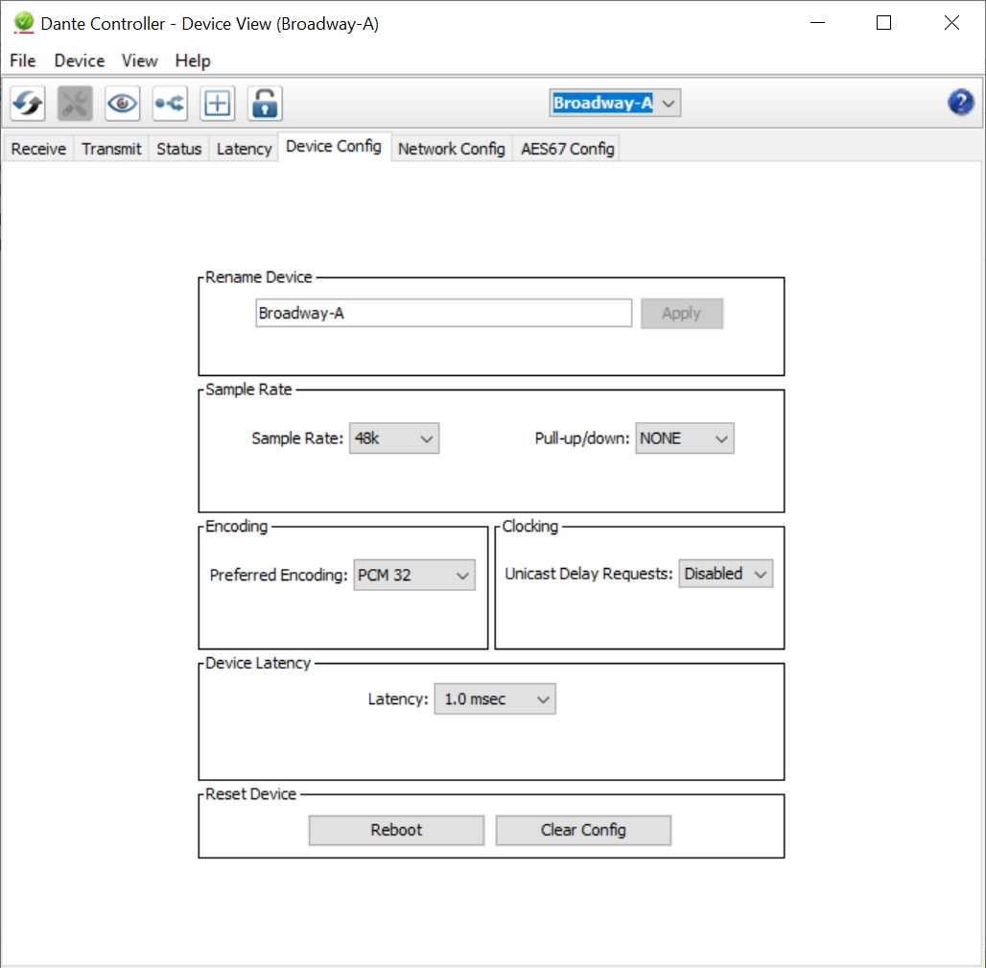The width and height of the screenshot is (986, 968).
Task: Open the Pull-up/down NONE dropdown
Action: (x=684, y=438)
